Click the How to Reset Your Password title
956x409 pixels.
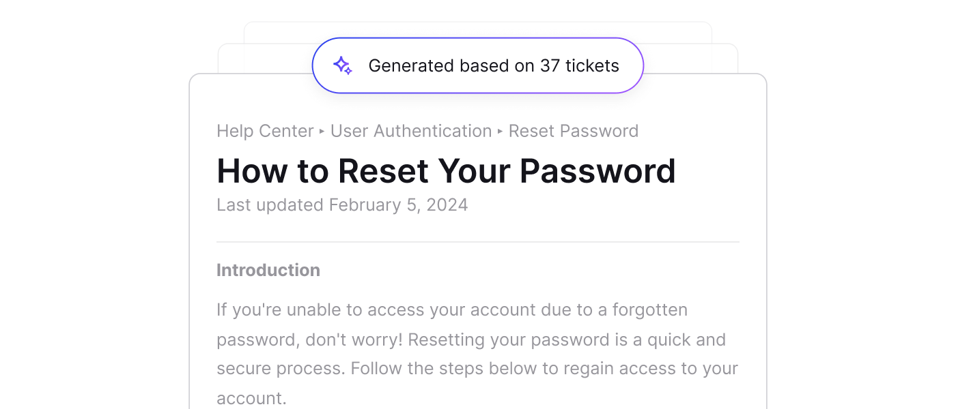(446, 171)
